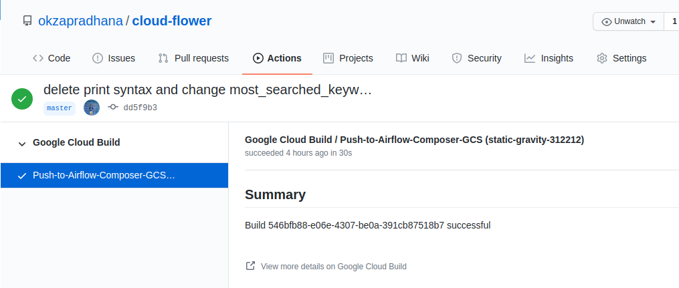Select the Actions tab
The image size is (679, 288).
point(277,58)
